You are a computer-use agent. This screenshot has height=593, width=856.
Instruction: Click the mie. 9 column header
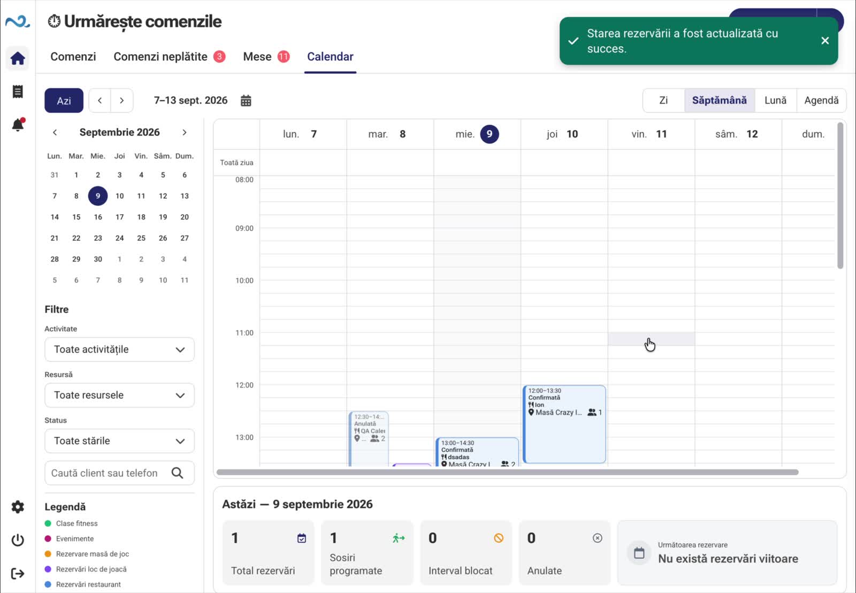(477, 134)
